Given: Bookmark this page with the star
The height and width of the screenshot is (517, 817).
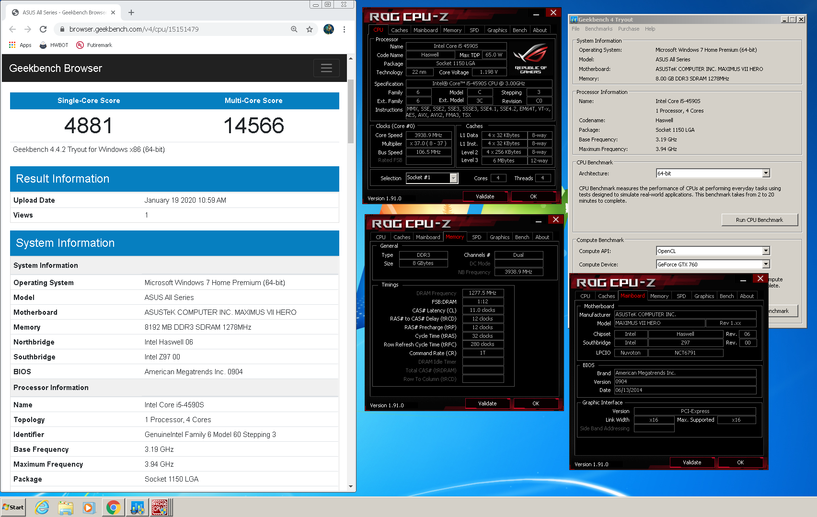Looking at the screenshot, I should pos(310,29).
